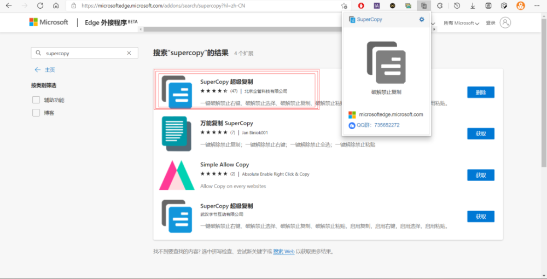Screen dimensions: 547x279
Task: Open the browser home page icon
Action: point(56,5)
